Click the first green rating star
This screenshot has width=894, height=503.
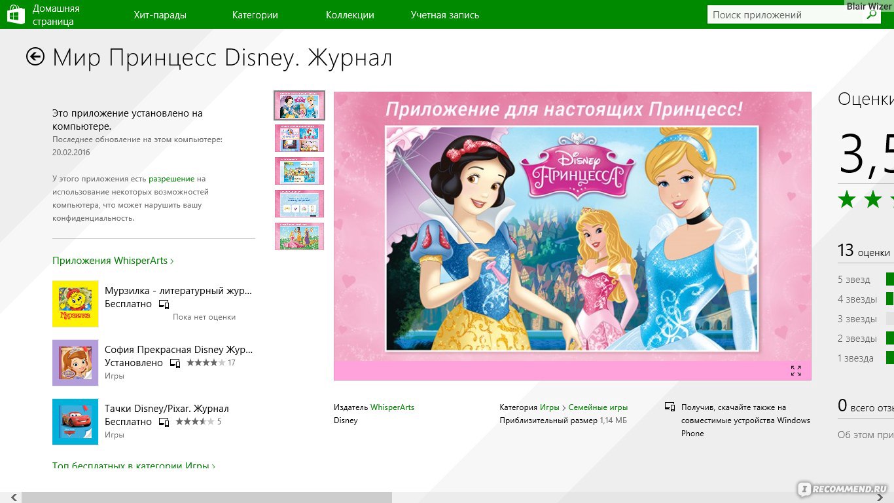(847, 199)
